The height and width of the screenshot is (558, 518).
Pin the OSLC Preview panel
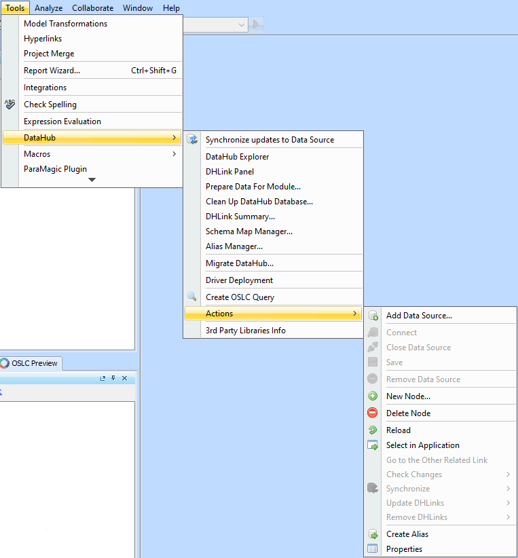113,378
